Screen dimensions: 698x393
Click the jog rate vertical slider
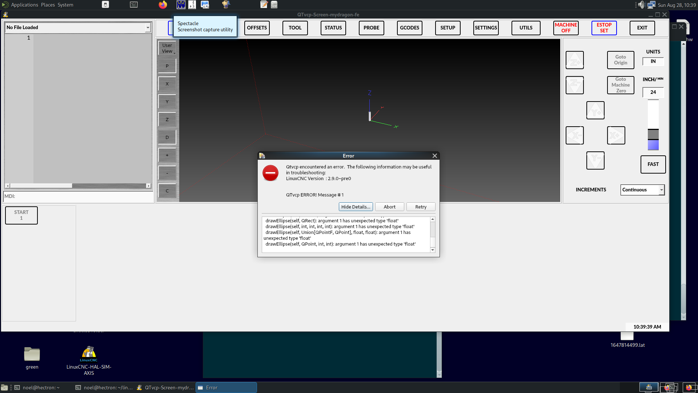coord(653,125)
